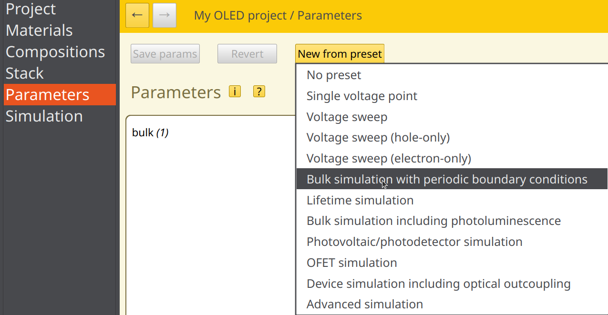The image size is (608, 315).
Task: Expand the New from preset dropdown
Action: click(x=339, y=54)
